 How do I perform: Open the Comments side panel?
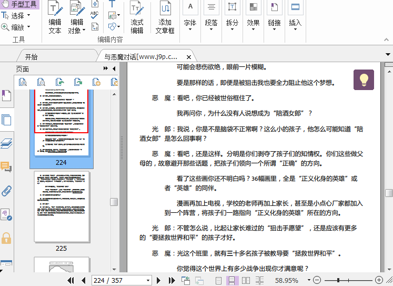(6, 167)
